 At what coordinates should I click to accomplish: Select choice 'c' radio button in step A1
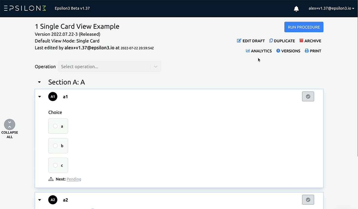[55, 165]
